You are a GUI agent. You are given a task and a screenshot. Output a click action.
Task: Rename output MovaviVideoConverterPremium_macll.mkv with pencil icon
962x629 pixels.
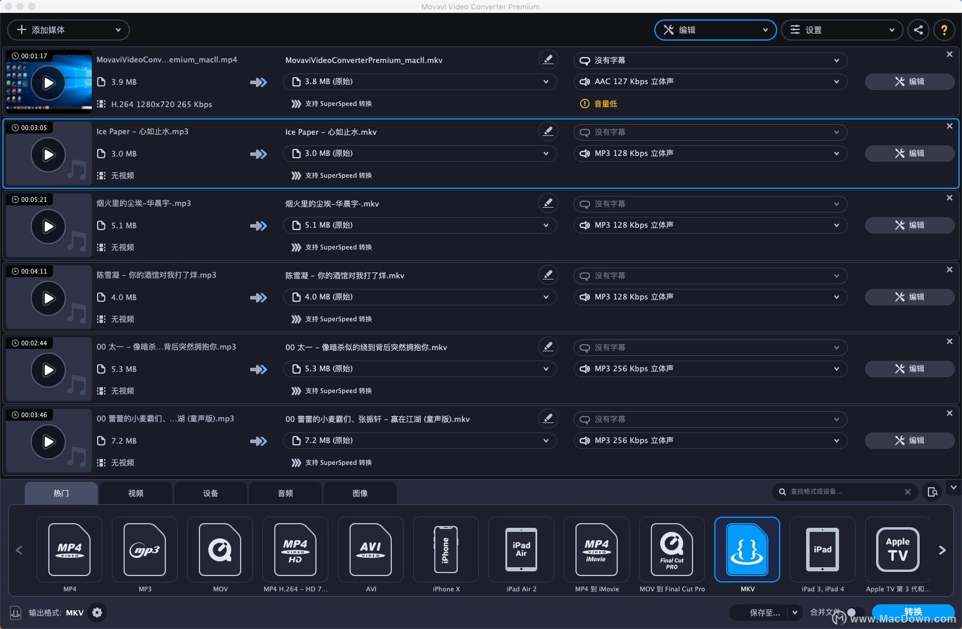pyautogui.click(x=548, y=59)
